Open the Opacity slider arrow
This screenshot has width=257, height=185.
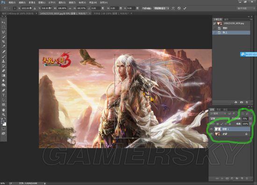tap(251, 119)
